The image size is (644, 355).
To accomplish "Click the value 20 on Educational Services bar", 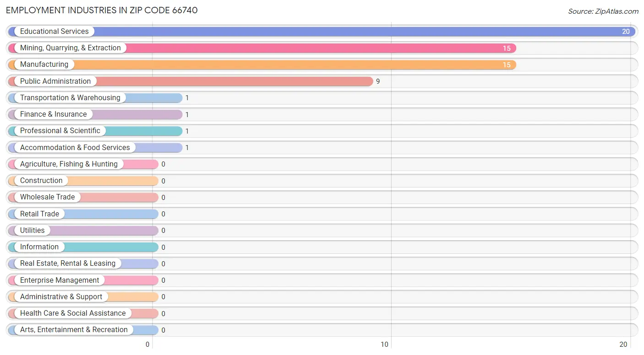I will click(x=626, y=32).
